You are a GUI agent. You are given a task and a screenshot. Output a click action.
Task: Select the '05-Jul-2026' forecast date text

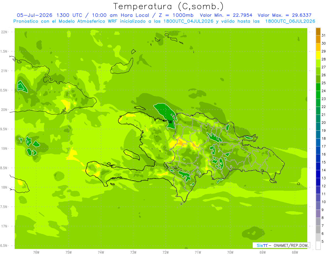(x=35, y=15)
